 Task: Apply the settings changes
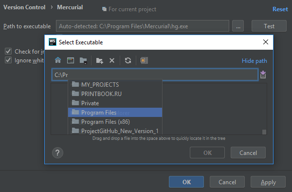coord(268,182)
